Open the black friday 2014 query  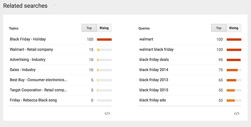(154, 70)
